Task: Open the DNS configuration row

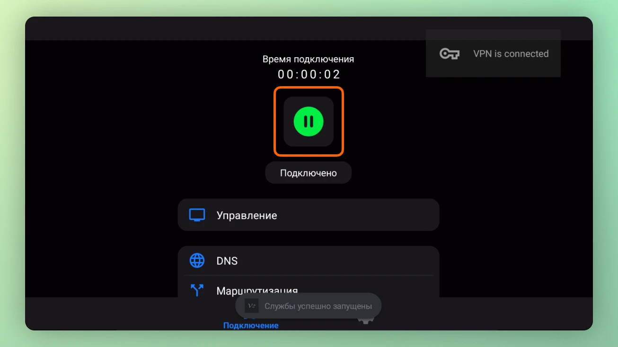Action: coord(309,260)
